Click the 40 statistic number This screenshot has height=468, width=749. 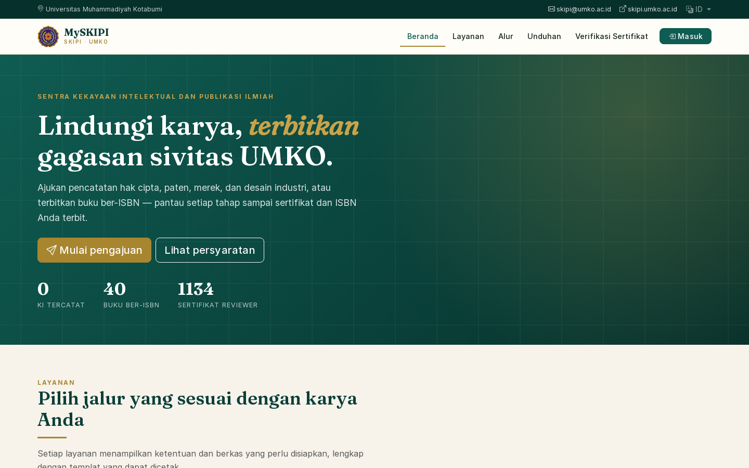tap(114, 289)
